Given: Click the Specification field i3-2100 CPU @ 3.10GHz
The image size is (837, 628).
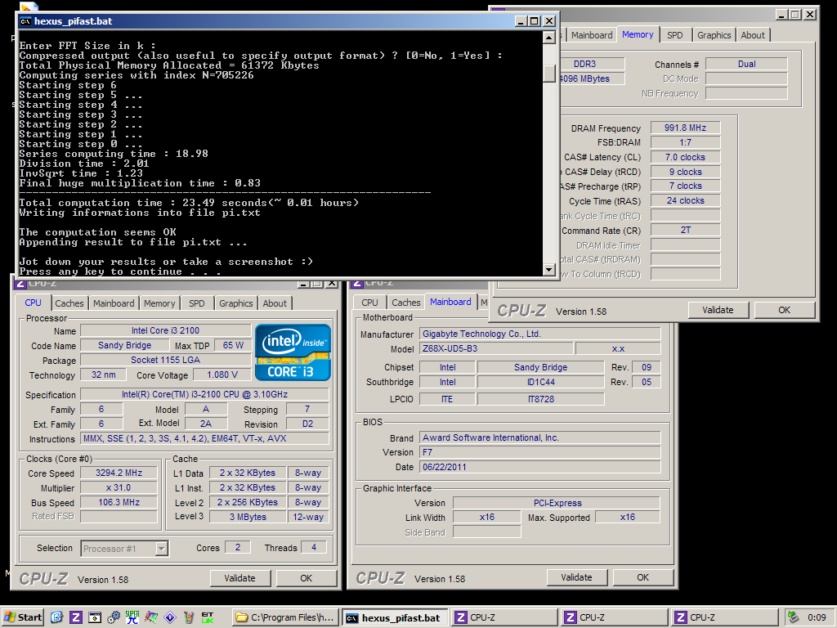Looking at the screenshot, I should tap(204, 395).
